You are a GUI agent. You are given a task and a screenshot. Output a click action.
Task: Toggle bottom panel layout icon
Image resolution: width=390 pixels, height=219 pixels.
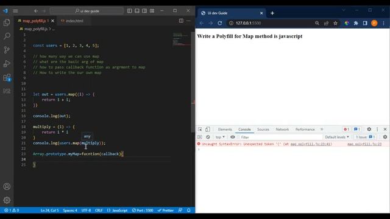click(137, 11)
